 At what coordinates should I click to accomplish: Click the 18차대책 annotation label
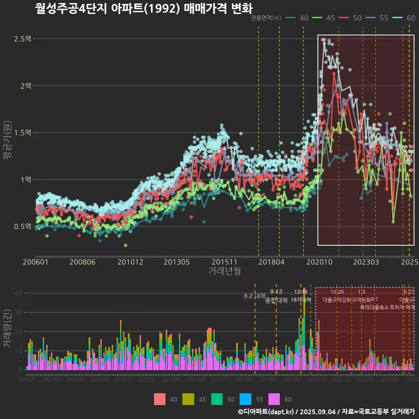tap(301, 300)
